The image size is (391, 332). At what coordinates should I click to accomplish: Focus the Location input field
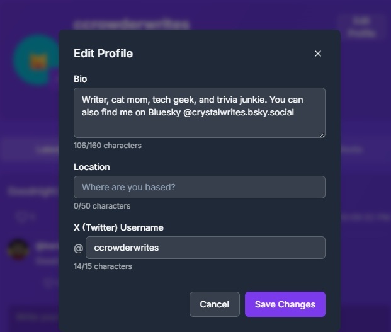pos(199,187)
